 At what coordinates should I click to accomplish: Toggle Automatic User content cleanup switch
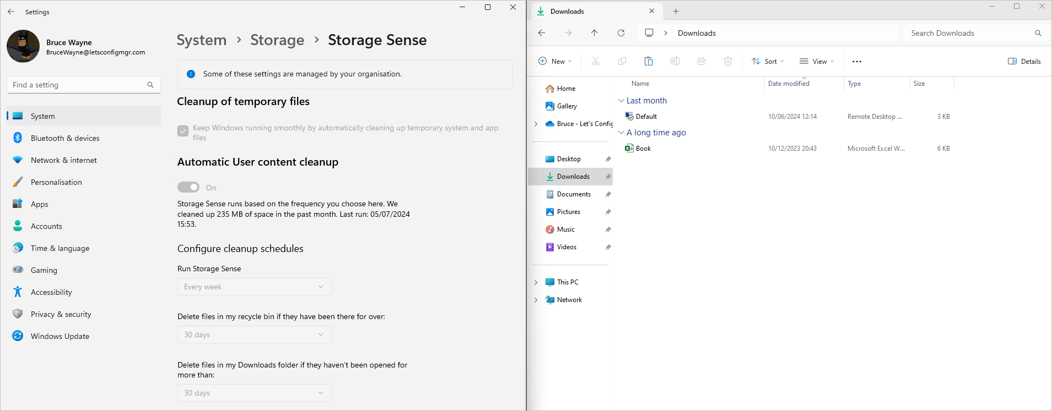188,188
